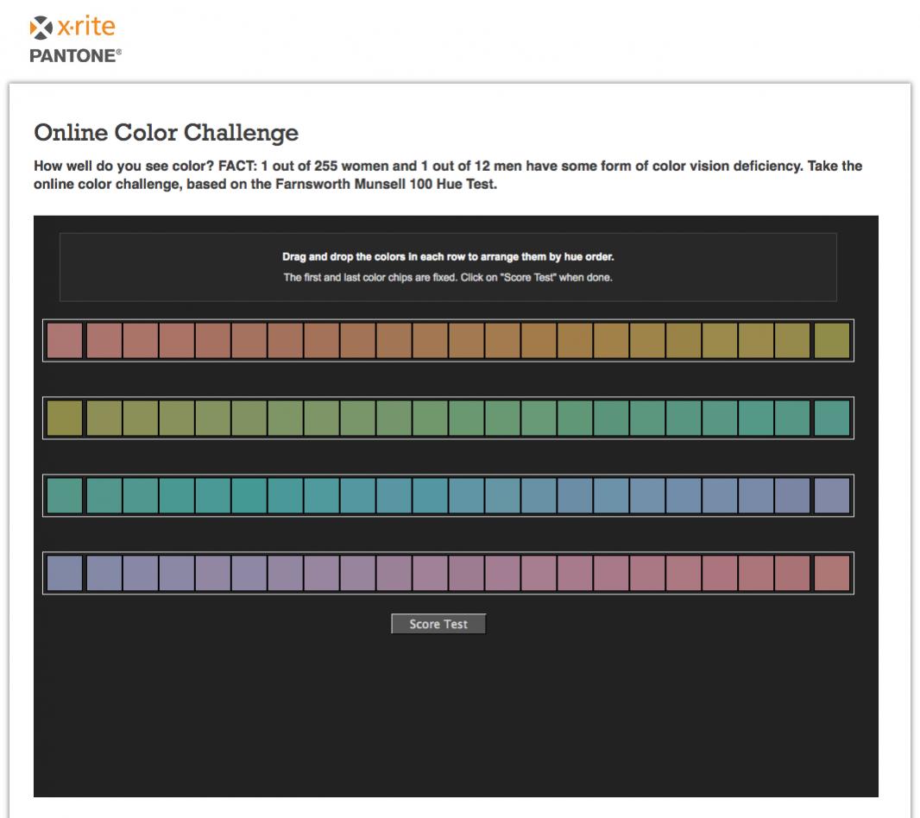The height and width of the screenshot is (818, 920).
Task: Click the second-to-last chip in row two
Action: point(792,418)
